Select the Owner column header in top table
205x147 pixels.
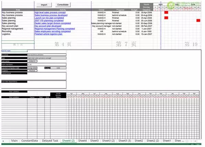(x=102, y=10)
